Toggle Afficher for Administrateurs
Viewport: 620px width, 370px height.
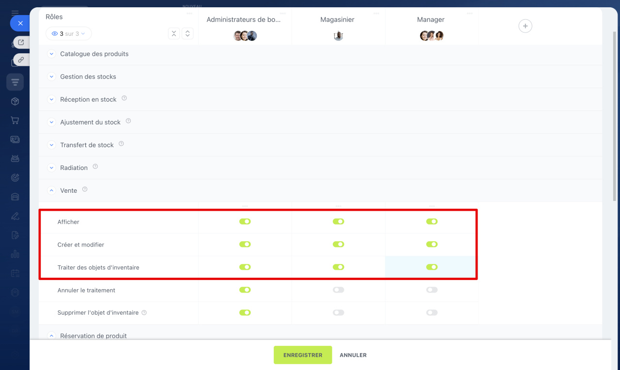pos(245,221)
